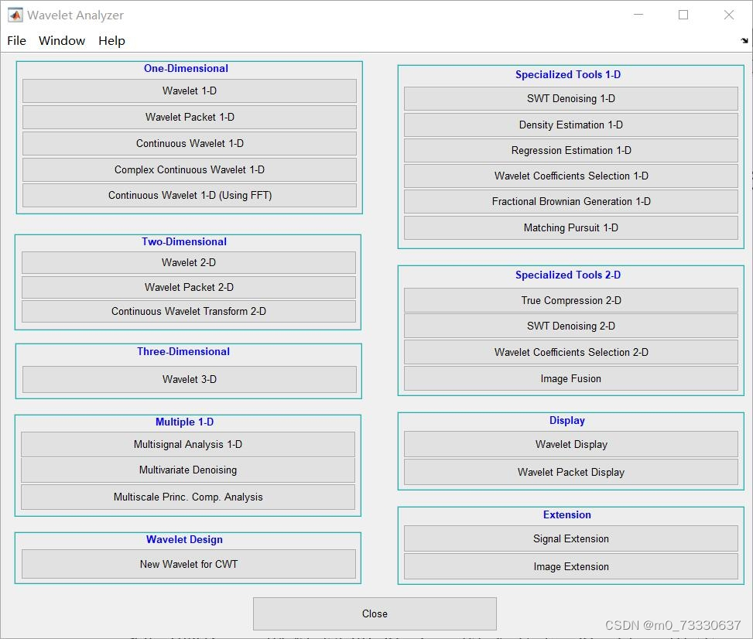Select Continuous Wavelet 1-D (Using FFT)
Viewport: 753px width, 639px height.
click(189, 196)
